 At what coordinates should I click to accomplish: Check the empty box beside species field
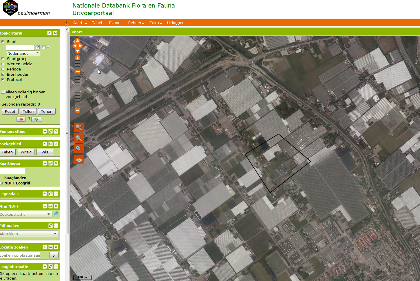click(x=43, y=47)
